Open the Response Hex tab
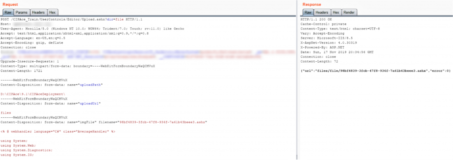This screenshot has width=453, height=160. point(336,12)
